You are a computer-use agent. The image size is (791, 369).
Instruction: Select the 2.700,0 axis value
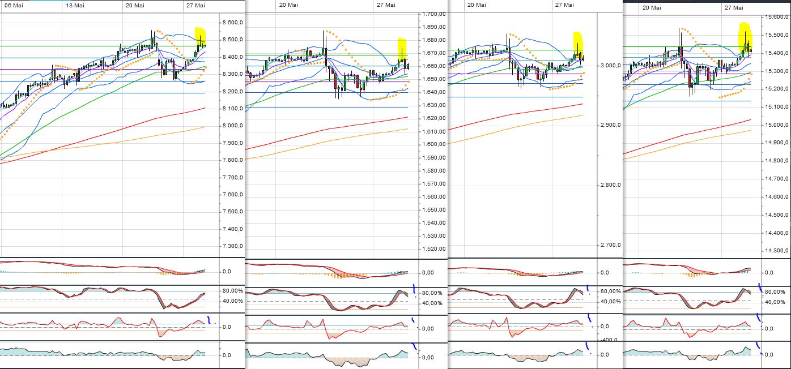[610, 245]
